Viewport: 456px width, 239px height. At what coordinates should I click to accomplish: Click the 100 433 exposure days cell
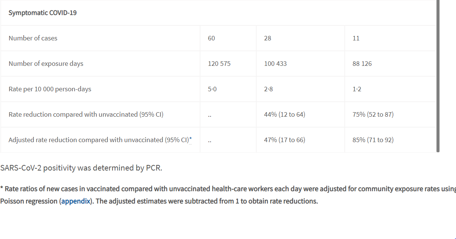[301, 64]
